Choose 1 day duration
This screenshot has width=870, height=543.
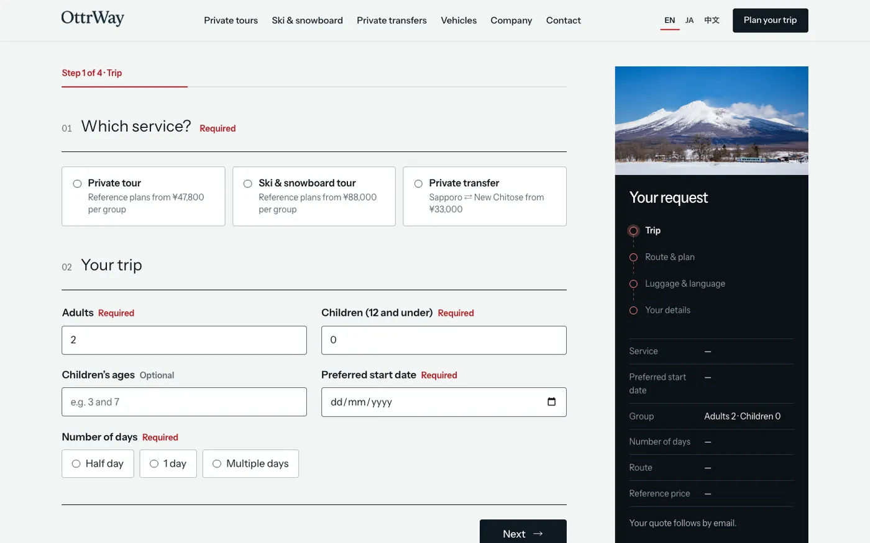point(168,464)
